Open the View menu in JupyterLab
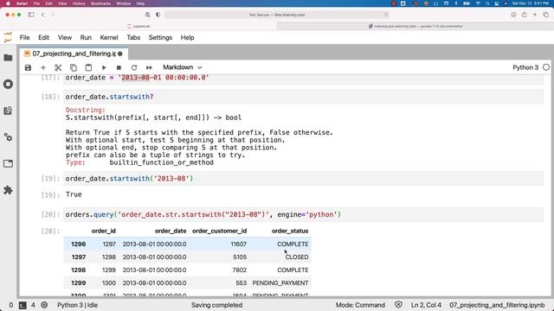The image size is (554, 311). 65,37
